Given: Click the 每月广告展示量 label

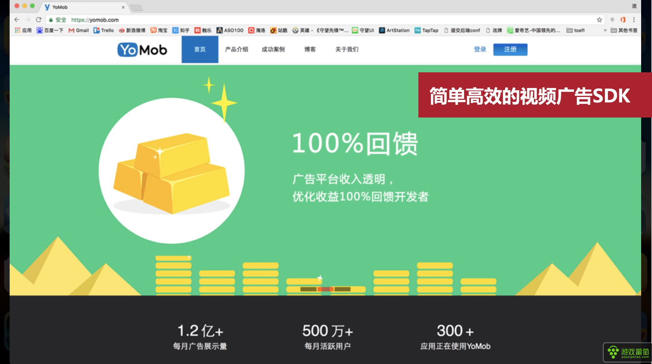Looking at the screenshot, I should [x=200, y=346].
